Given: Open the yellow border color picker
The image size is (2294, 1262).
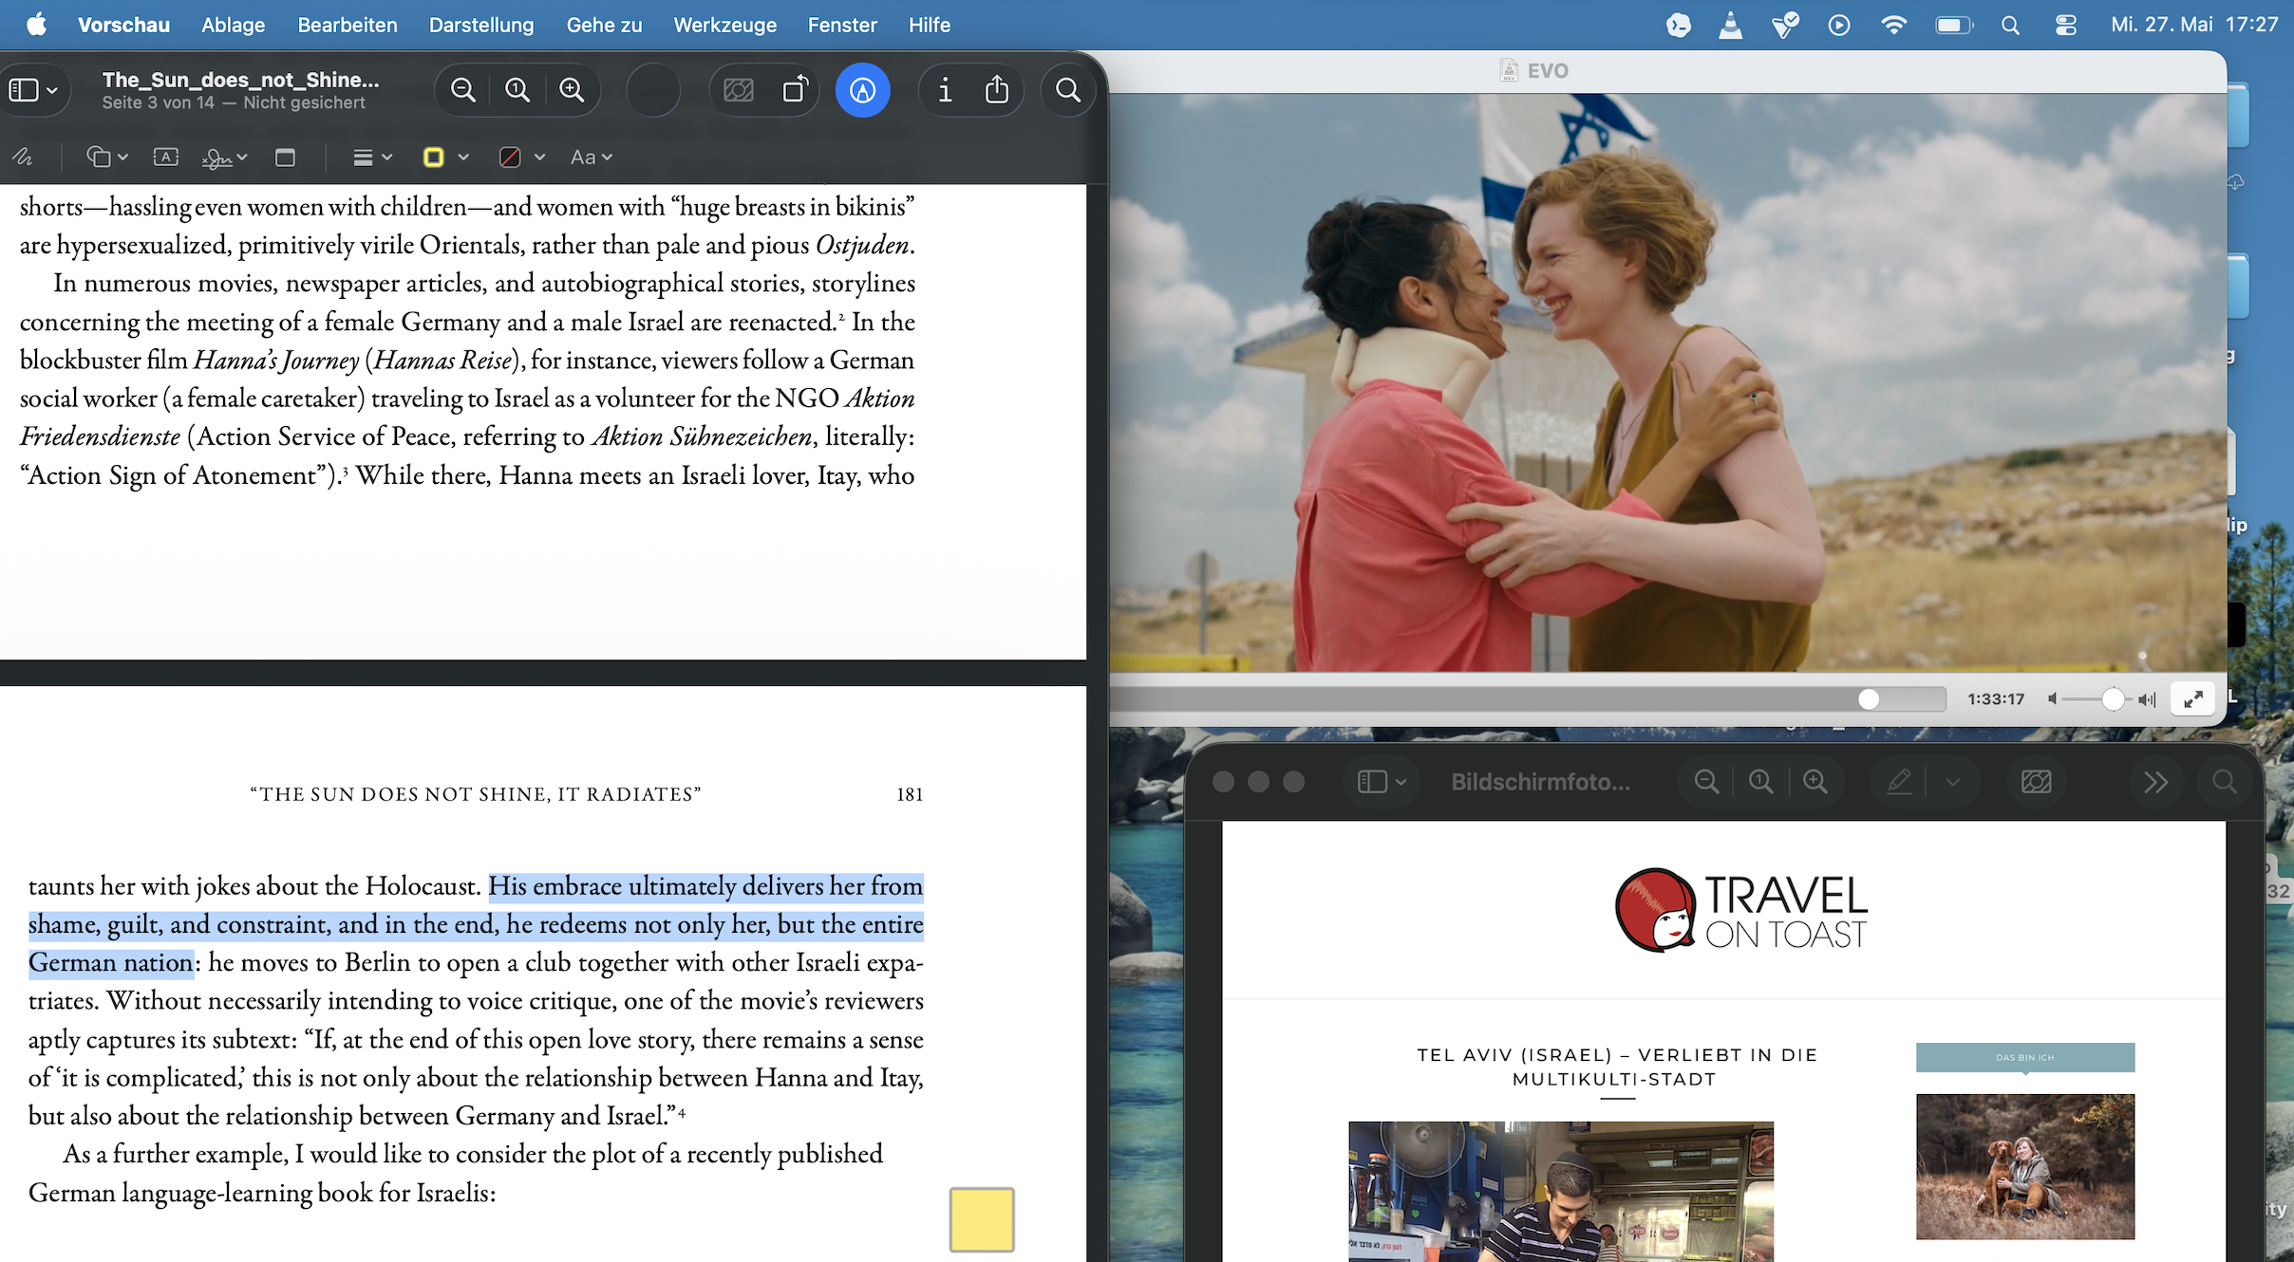Looking at the screenshot, I should click(x=445, y=158).
